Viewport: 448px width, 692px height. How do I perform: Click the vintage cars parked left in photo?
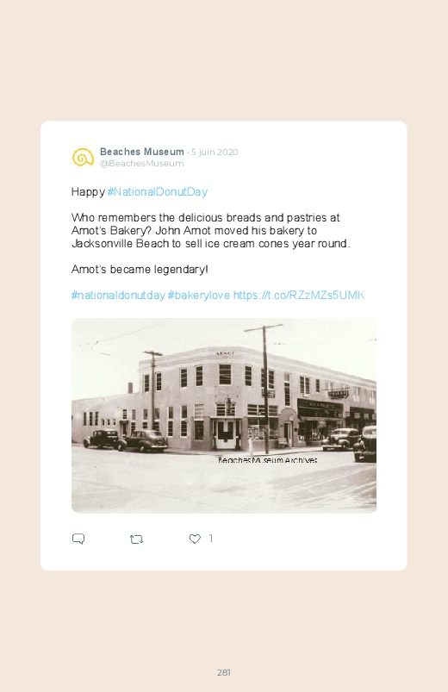click(x=127, y=440)
